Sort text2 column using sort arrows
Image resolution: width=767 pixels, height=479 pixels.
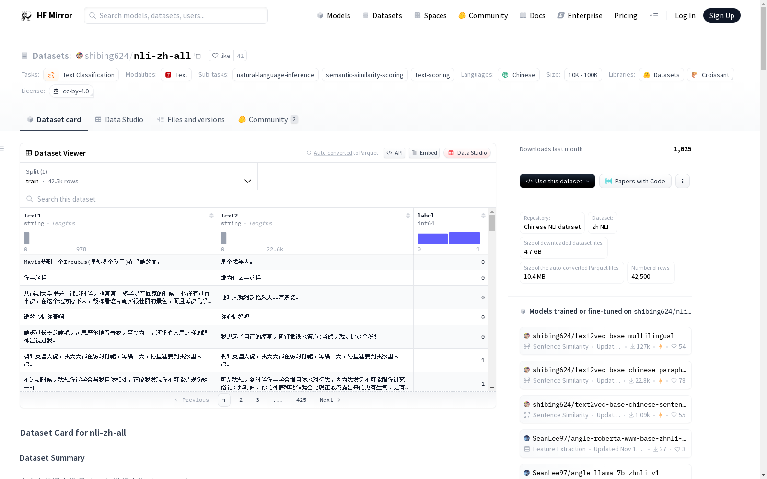pyautogui.click(x=408, y=216)
